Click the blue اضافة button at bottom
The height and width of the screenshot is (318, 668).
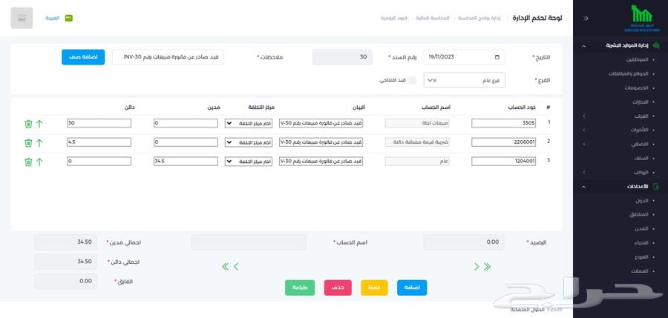click(412, 288)
